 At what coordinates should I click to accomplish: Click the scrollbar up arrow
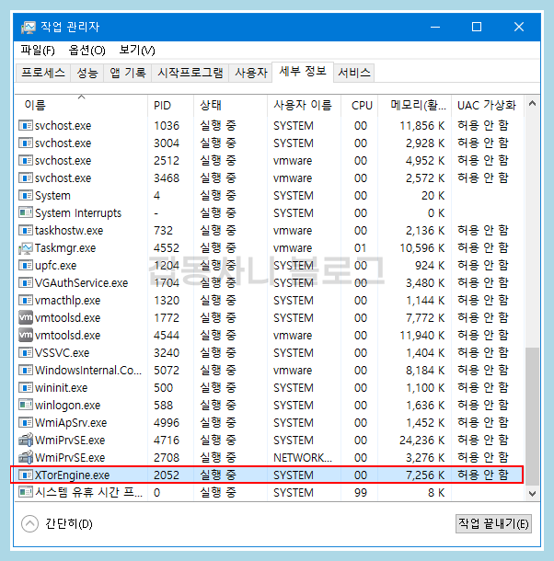pos(532,103)
